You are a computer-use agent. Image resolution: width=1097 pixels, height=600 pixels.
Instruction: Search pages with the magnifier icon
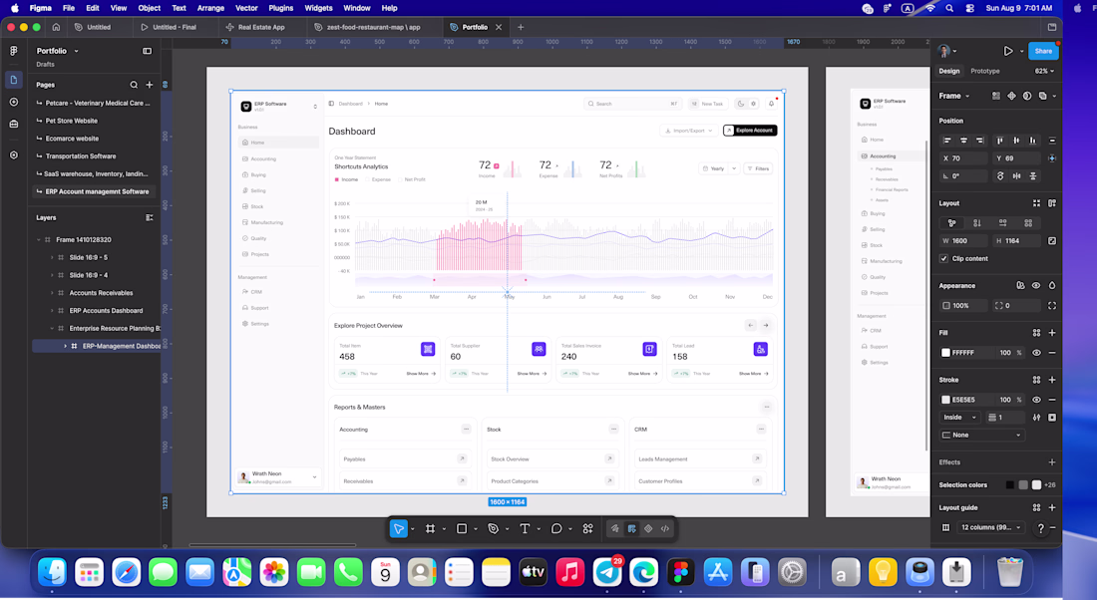[134, 85]
